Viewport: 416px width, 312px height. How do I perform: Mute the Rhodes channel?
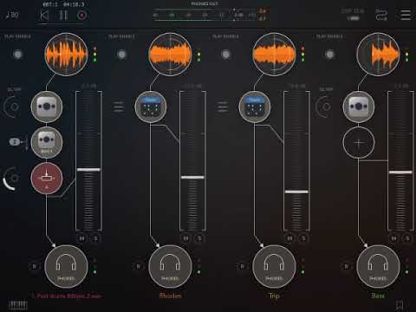point(185,238)
